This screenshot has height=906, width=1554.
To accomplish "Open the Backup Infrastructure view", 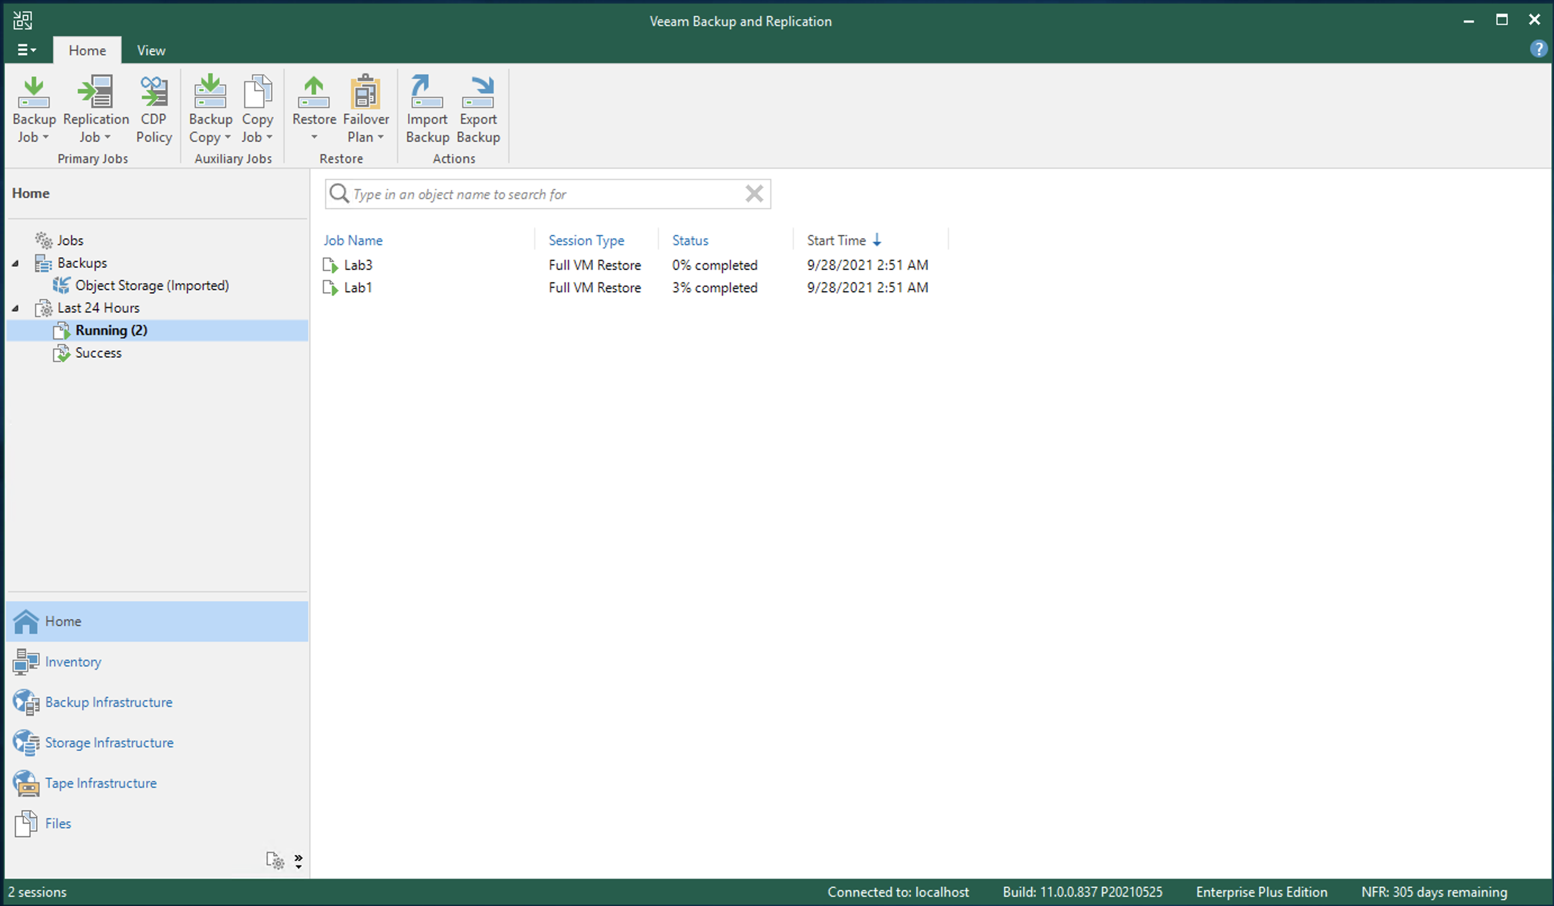I will 109,703.
